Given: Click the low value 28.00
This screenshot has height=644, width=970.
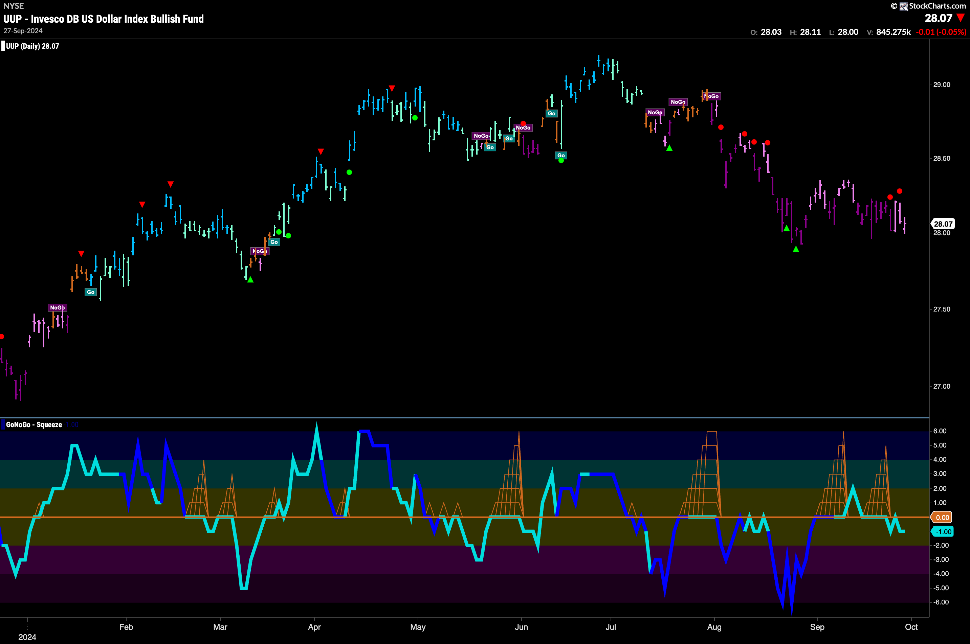Looking at the screenshot, I should pyautogui.click(x=848, y=32).
